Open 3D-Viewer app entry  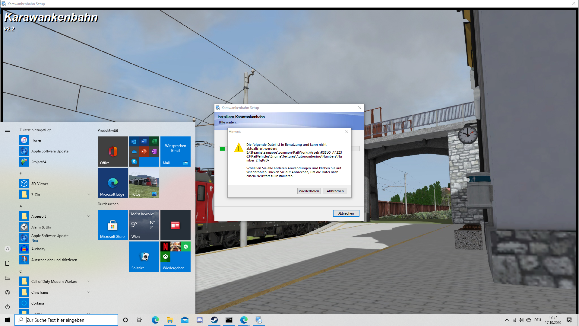(40, 184)
